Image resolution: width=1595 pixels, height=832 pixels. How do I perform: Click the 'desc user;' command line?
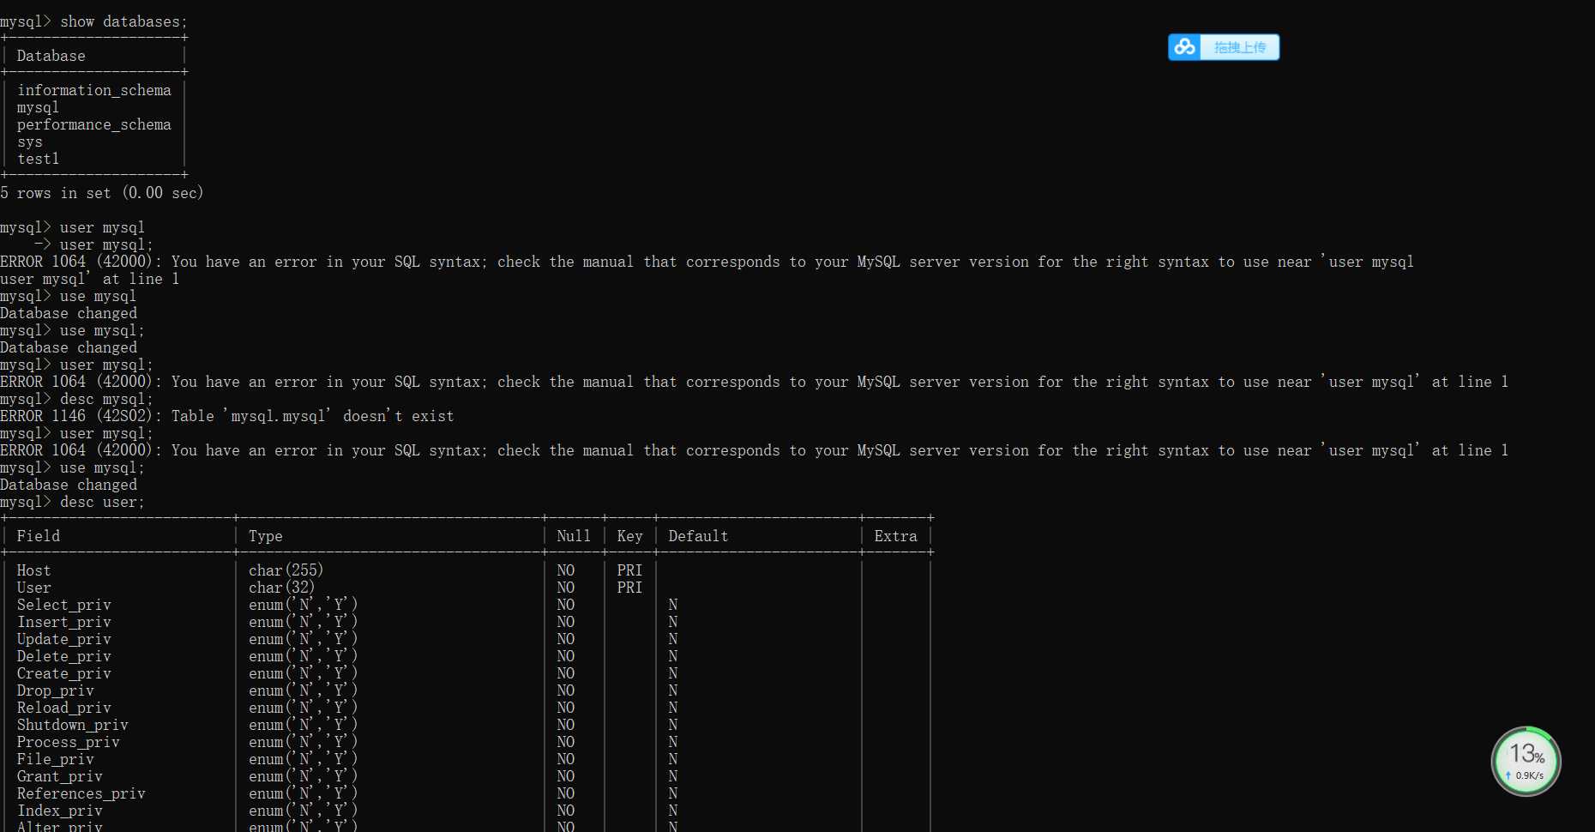click(x=73, y=502)
